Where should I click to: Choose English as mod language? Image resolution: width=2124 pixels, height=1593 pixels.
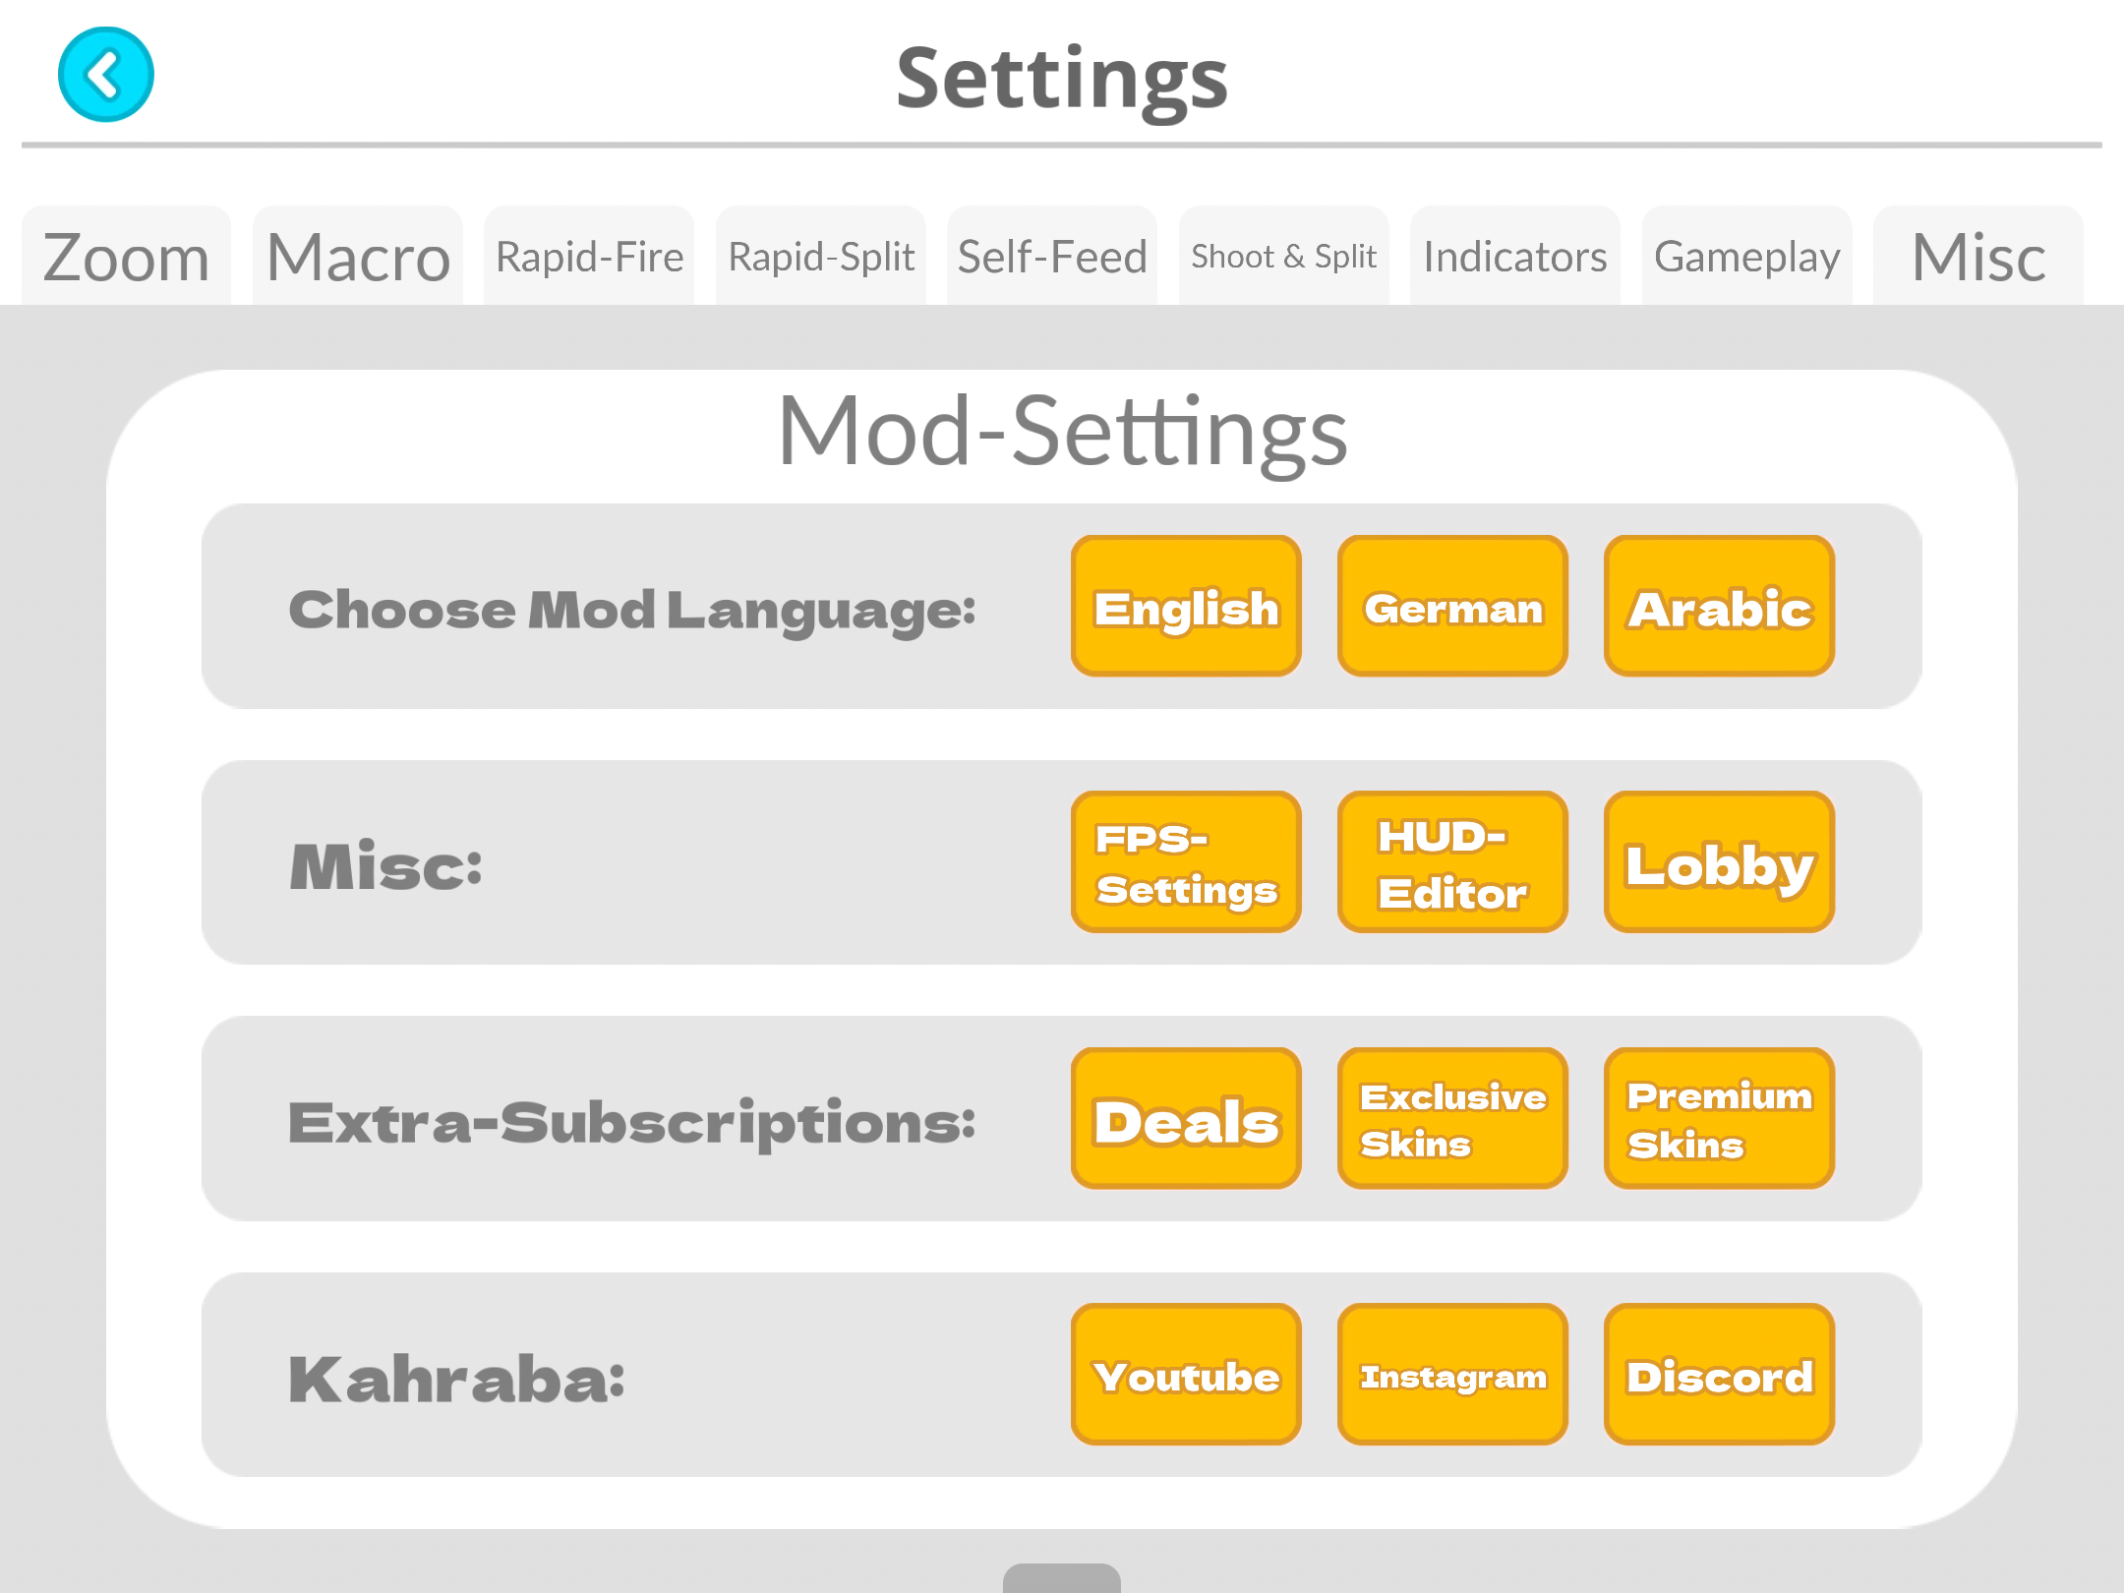click(x=1186, y=607)
